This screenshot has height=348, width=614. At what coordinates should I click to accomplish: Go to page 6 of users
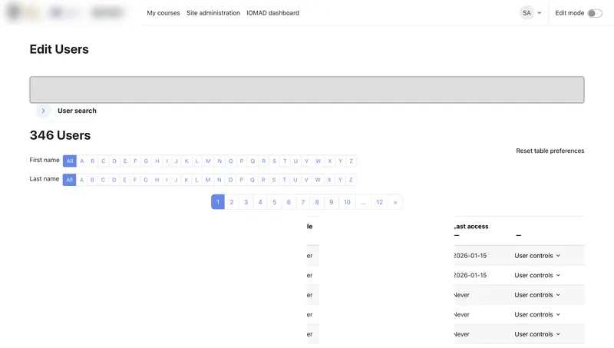pyautogui.click(x=289, y=202)
